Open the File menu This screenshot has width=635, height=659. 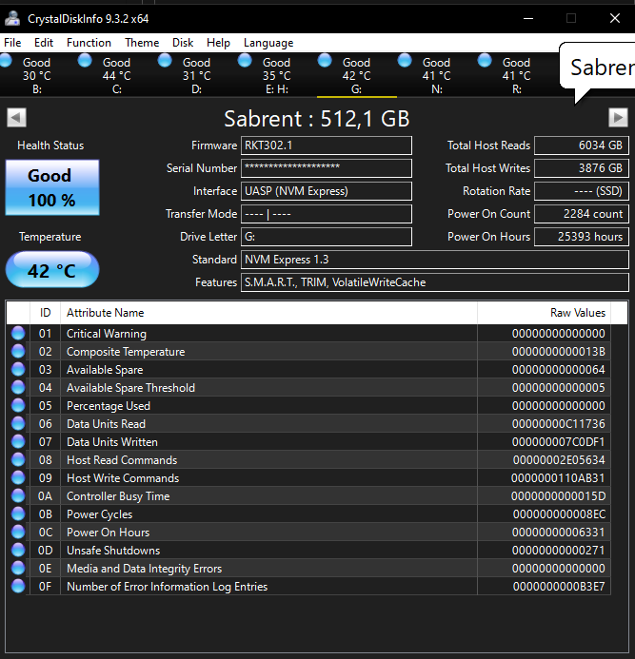(x=12, y=43)
